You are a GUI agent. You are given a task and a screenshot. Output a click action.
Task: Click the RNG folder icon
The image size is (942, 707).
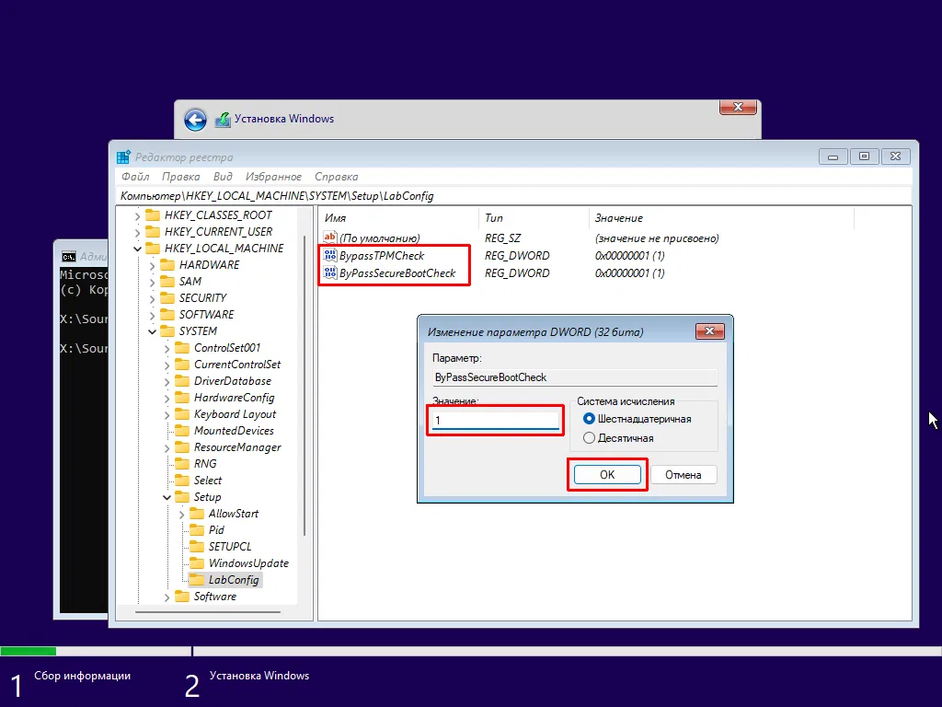[182, 464]
